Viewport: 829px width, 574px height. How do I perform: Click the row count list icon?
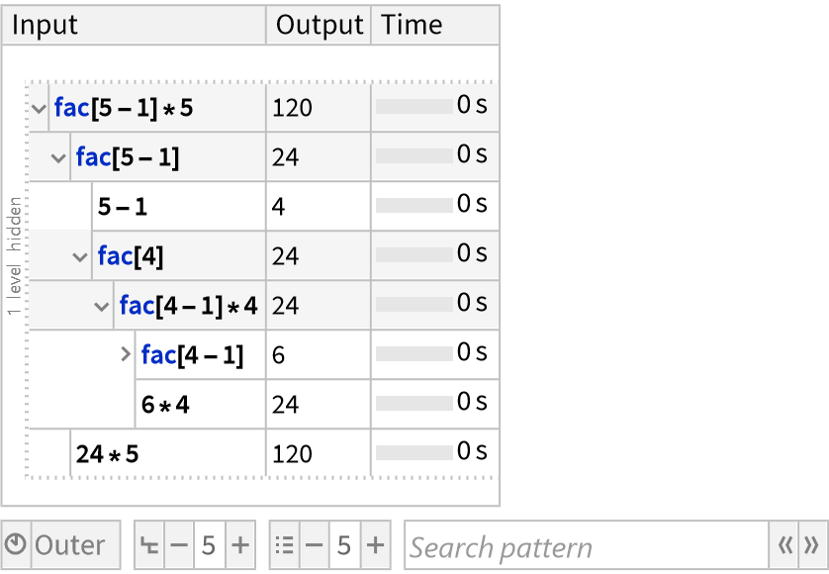click(284, 545)
